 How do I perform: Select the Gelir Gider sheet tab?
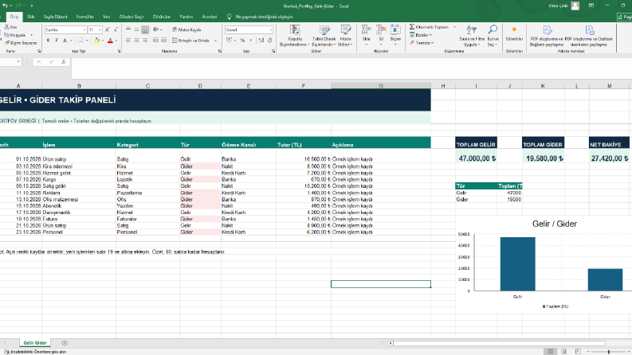35,342
